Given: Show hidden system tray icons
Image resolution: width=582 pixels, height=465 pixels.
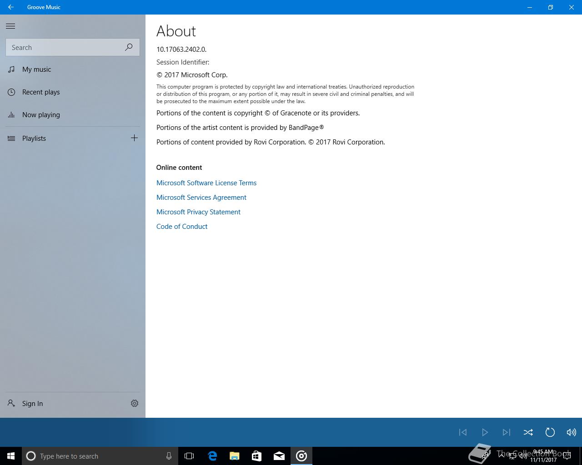Looking at the screenshot, I should 502,456.
